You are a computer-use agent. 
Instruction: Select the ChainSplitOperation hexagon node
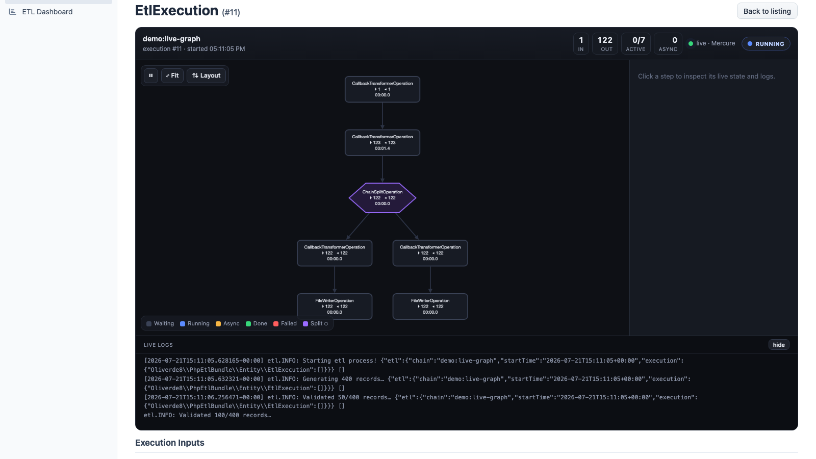pyautogui.click(x=382, y=198)
